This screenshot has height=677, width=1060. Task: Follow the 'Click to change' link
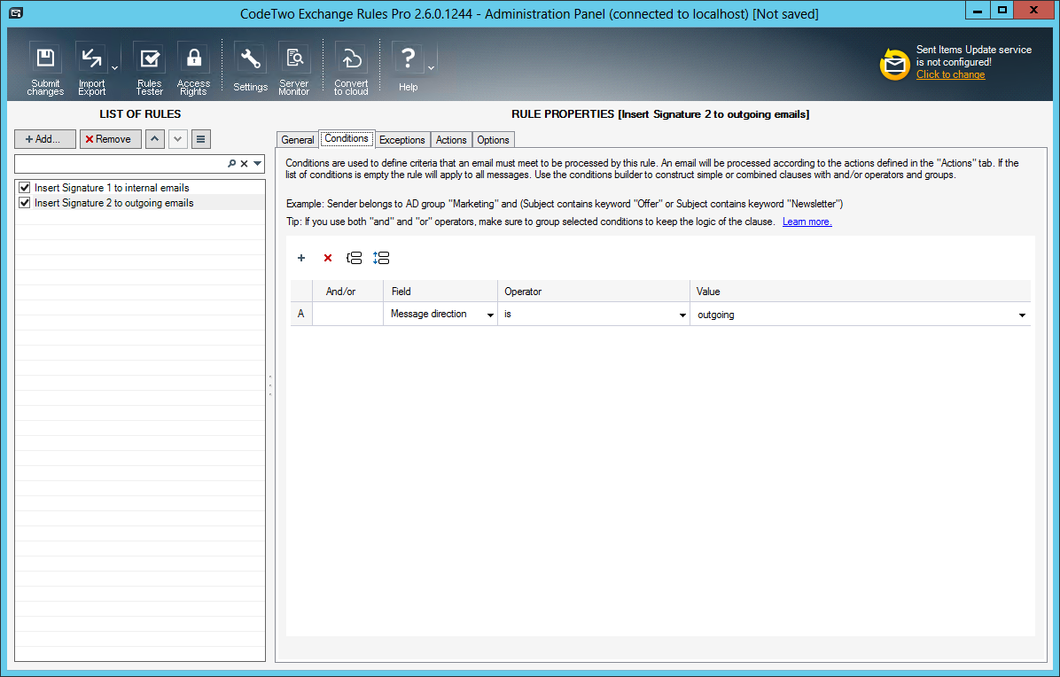tap(950, 74)
